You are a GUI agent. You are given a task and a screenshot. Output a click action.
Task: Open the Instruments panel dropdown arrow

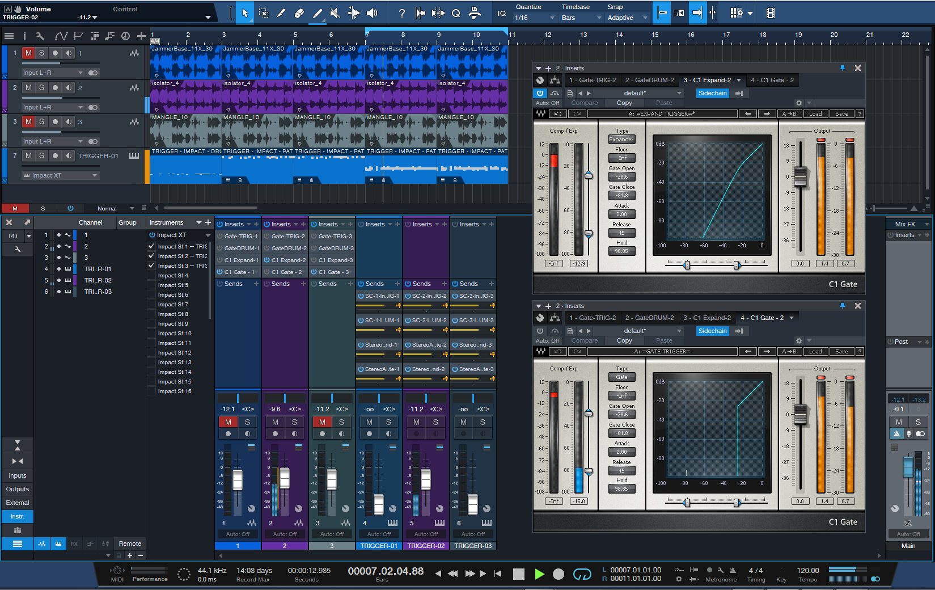(199, 222)
